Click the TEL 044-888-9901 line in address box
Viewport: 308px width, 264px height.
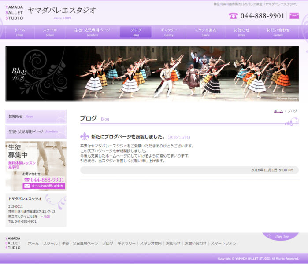(x=22, y=221)
